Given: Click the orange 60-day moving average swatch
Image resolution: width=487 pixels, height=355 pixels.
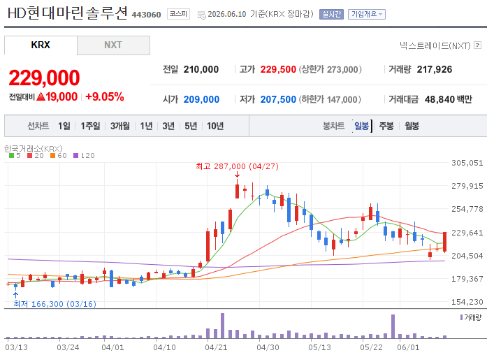Looking at the screenshot, I should pyautogui.click(x=52, y=156).
